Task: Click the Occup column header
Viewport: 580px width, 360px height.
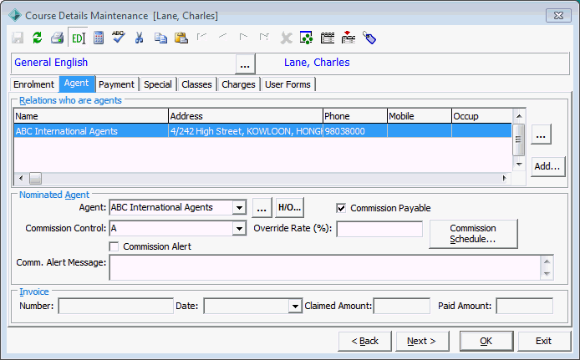Action: (x=482, y=116)
